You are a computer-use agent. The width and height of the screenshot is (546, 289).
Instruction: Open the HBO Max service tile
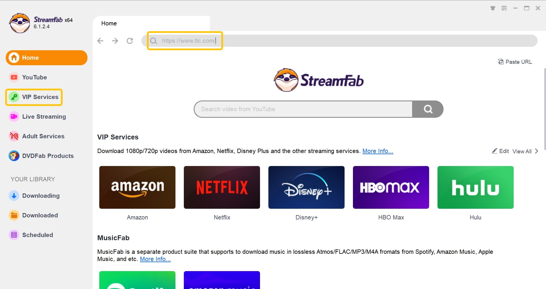point(391,187)
